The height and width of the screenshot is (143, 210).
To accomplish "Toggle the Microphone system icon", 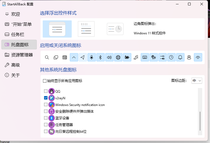I will click(92, 57).
